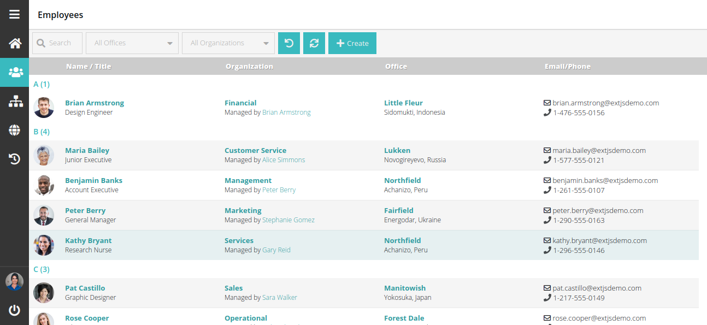Screen dimensions: 707x325
Task: Click the power logout icon
Action: [14, 310]
